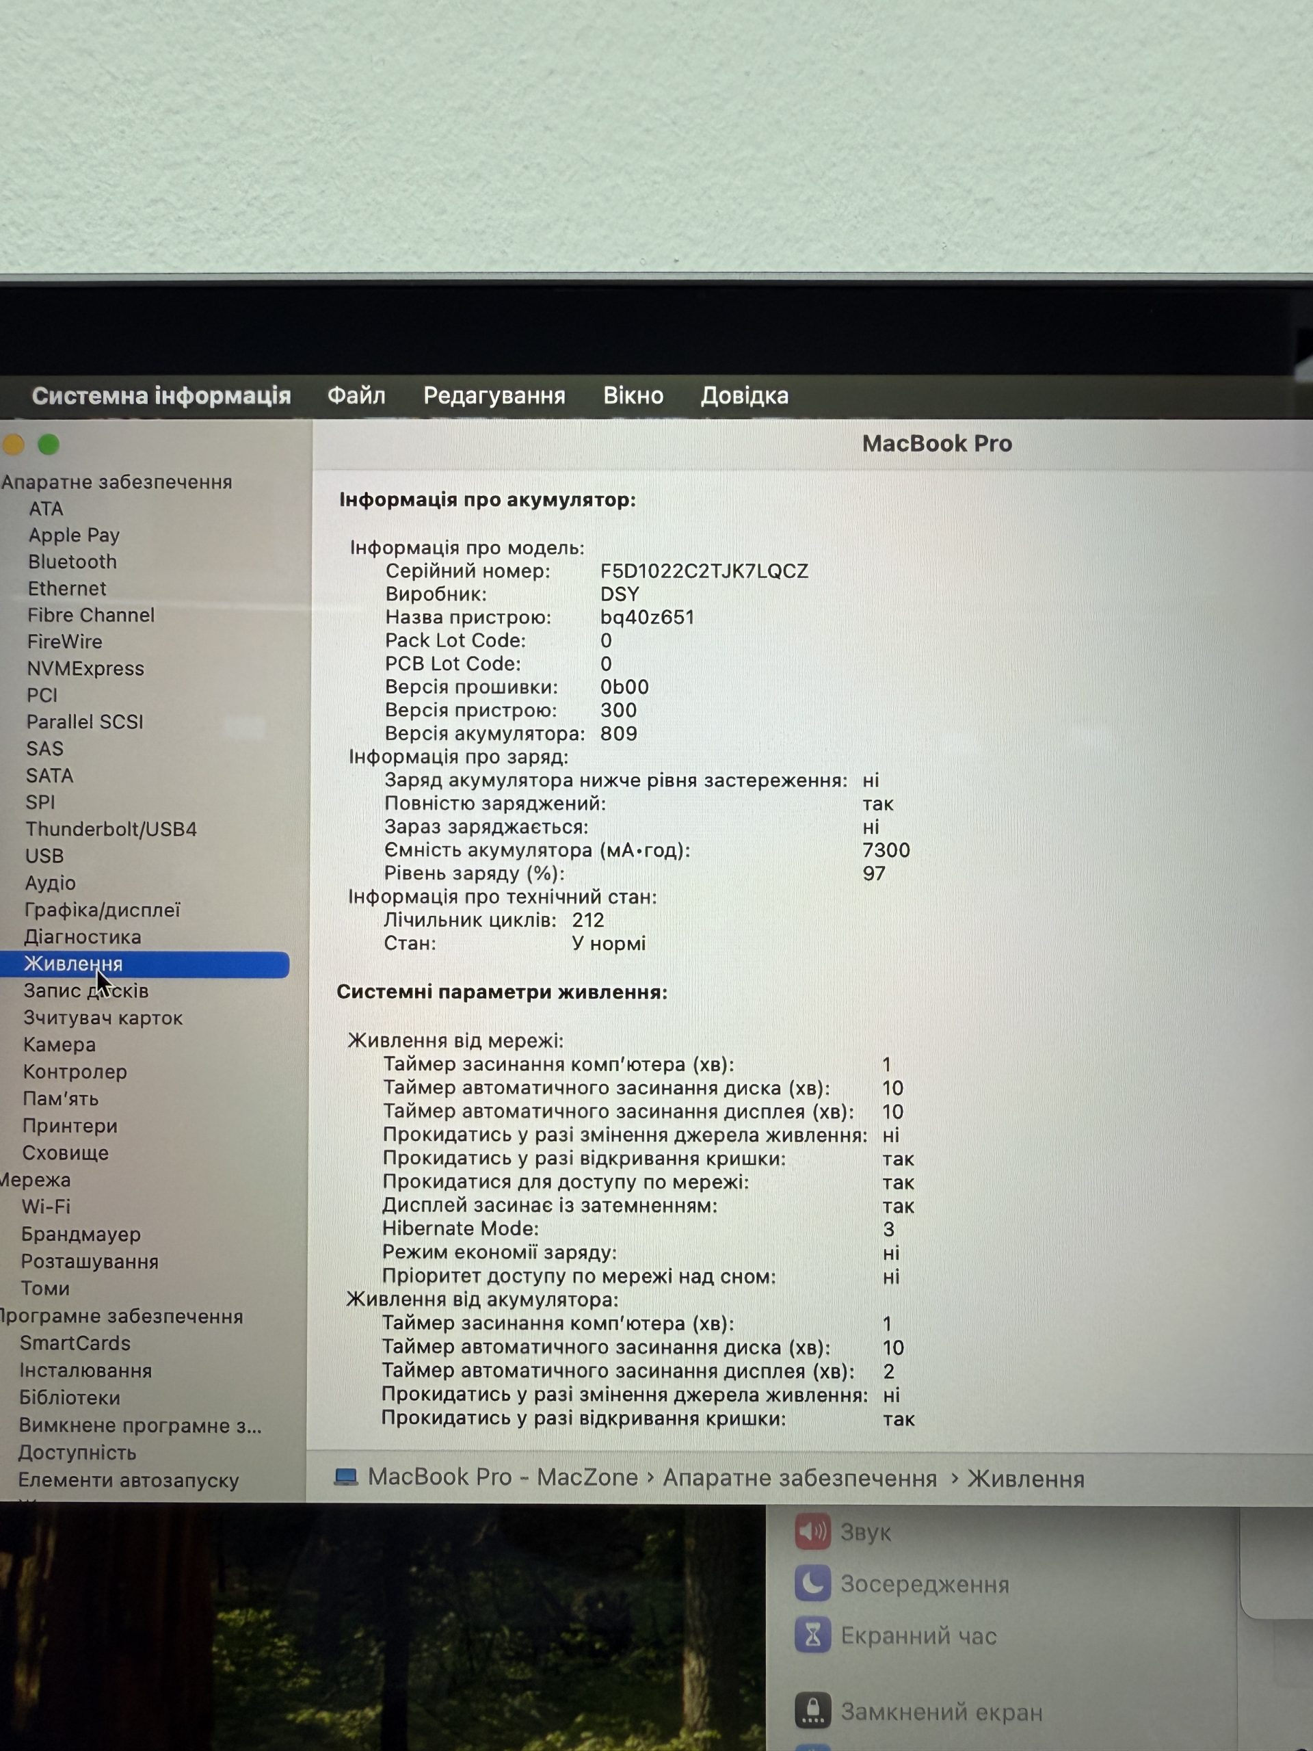
Task: Select Вимкнене програмне з… in the sidebar
Action: (140, 1425)
